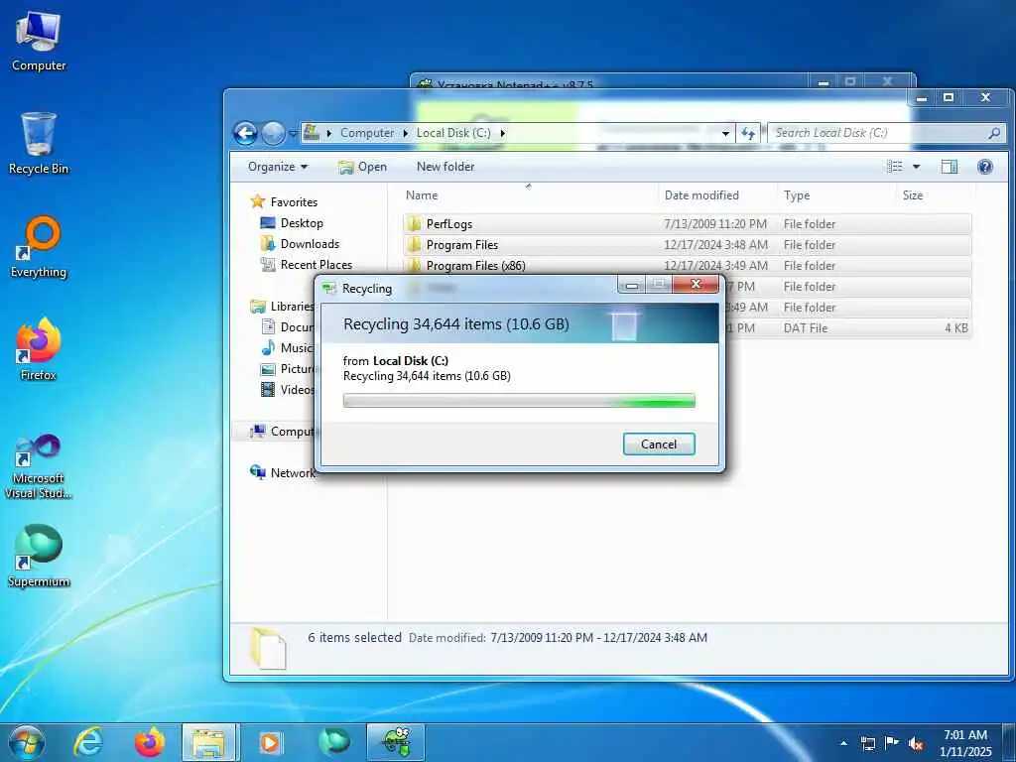Click the network tray icon
The image size is (1016, 762).
[867, 743]
